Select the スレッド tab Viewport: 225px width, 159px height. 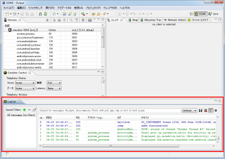click(115, 20)
